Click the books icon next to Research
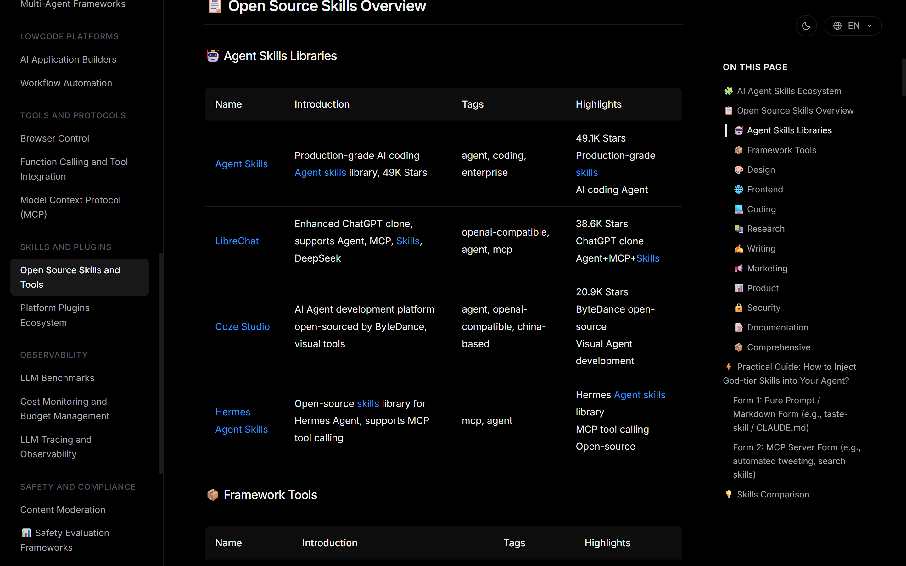The height and width of the screenshot is (566, 906). pos(739,229)
